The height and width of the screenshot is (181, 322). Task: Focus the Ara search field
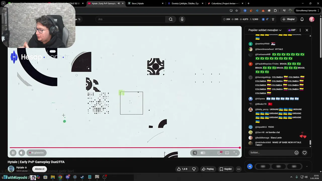click(x=131, y=19)
